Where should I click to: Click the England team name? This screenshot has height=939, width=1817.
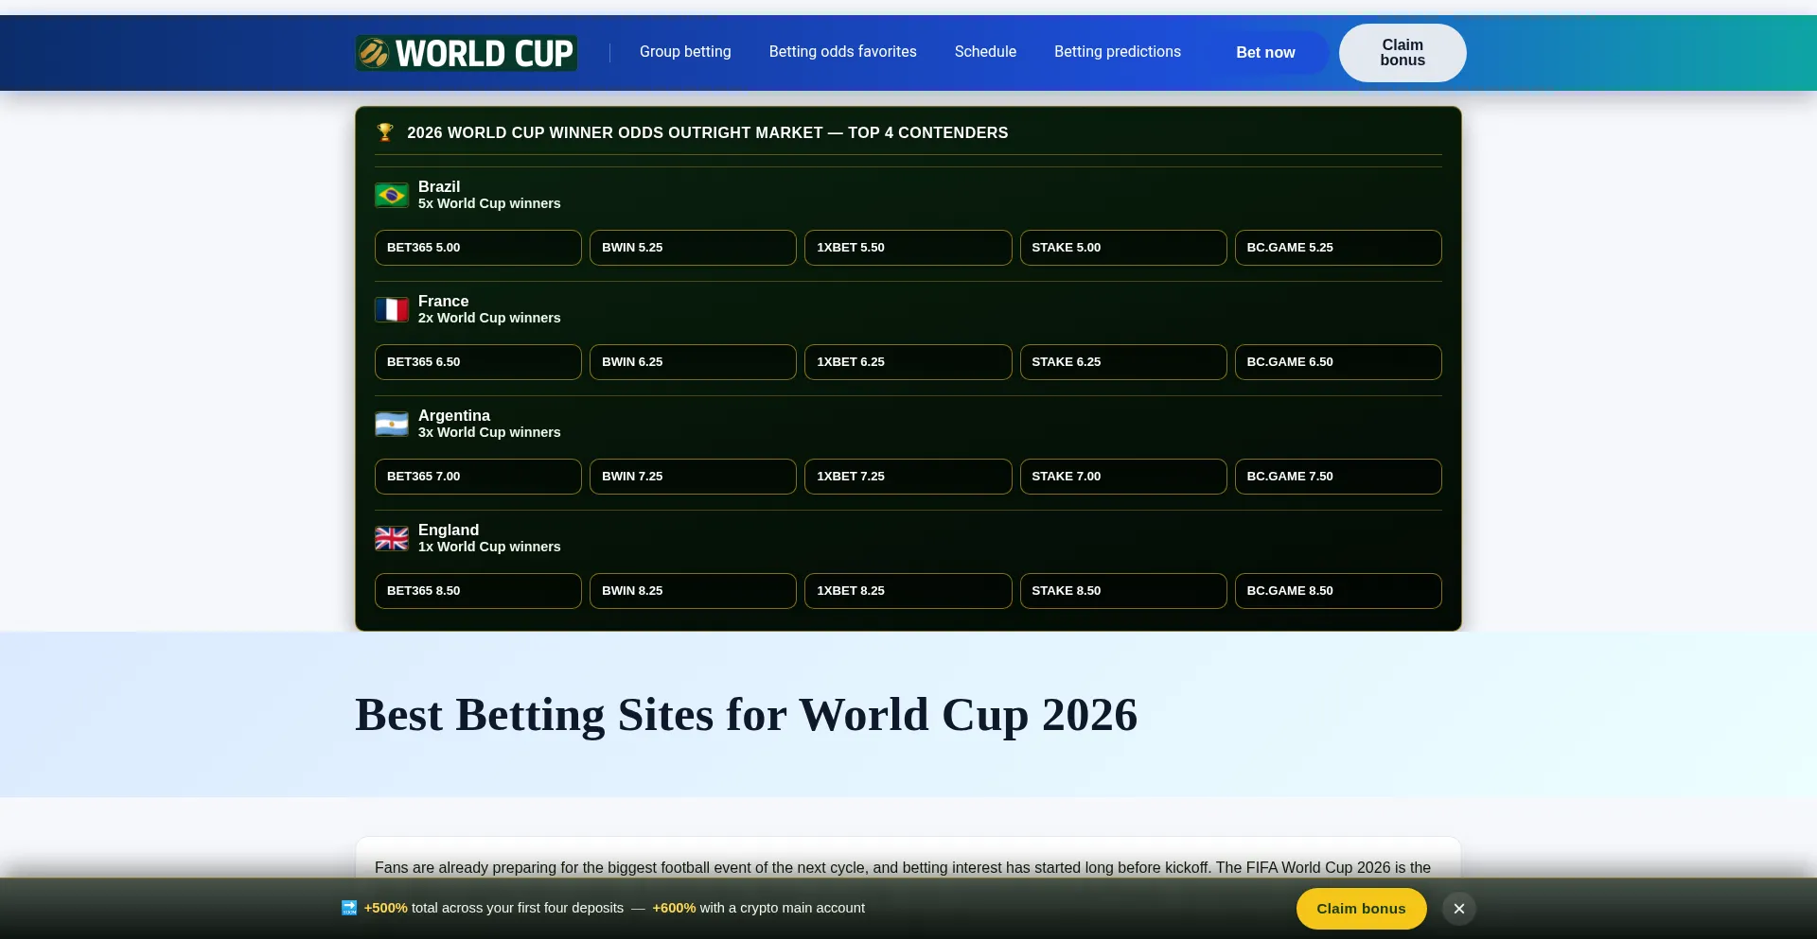pos(449,530)
